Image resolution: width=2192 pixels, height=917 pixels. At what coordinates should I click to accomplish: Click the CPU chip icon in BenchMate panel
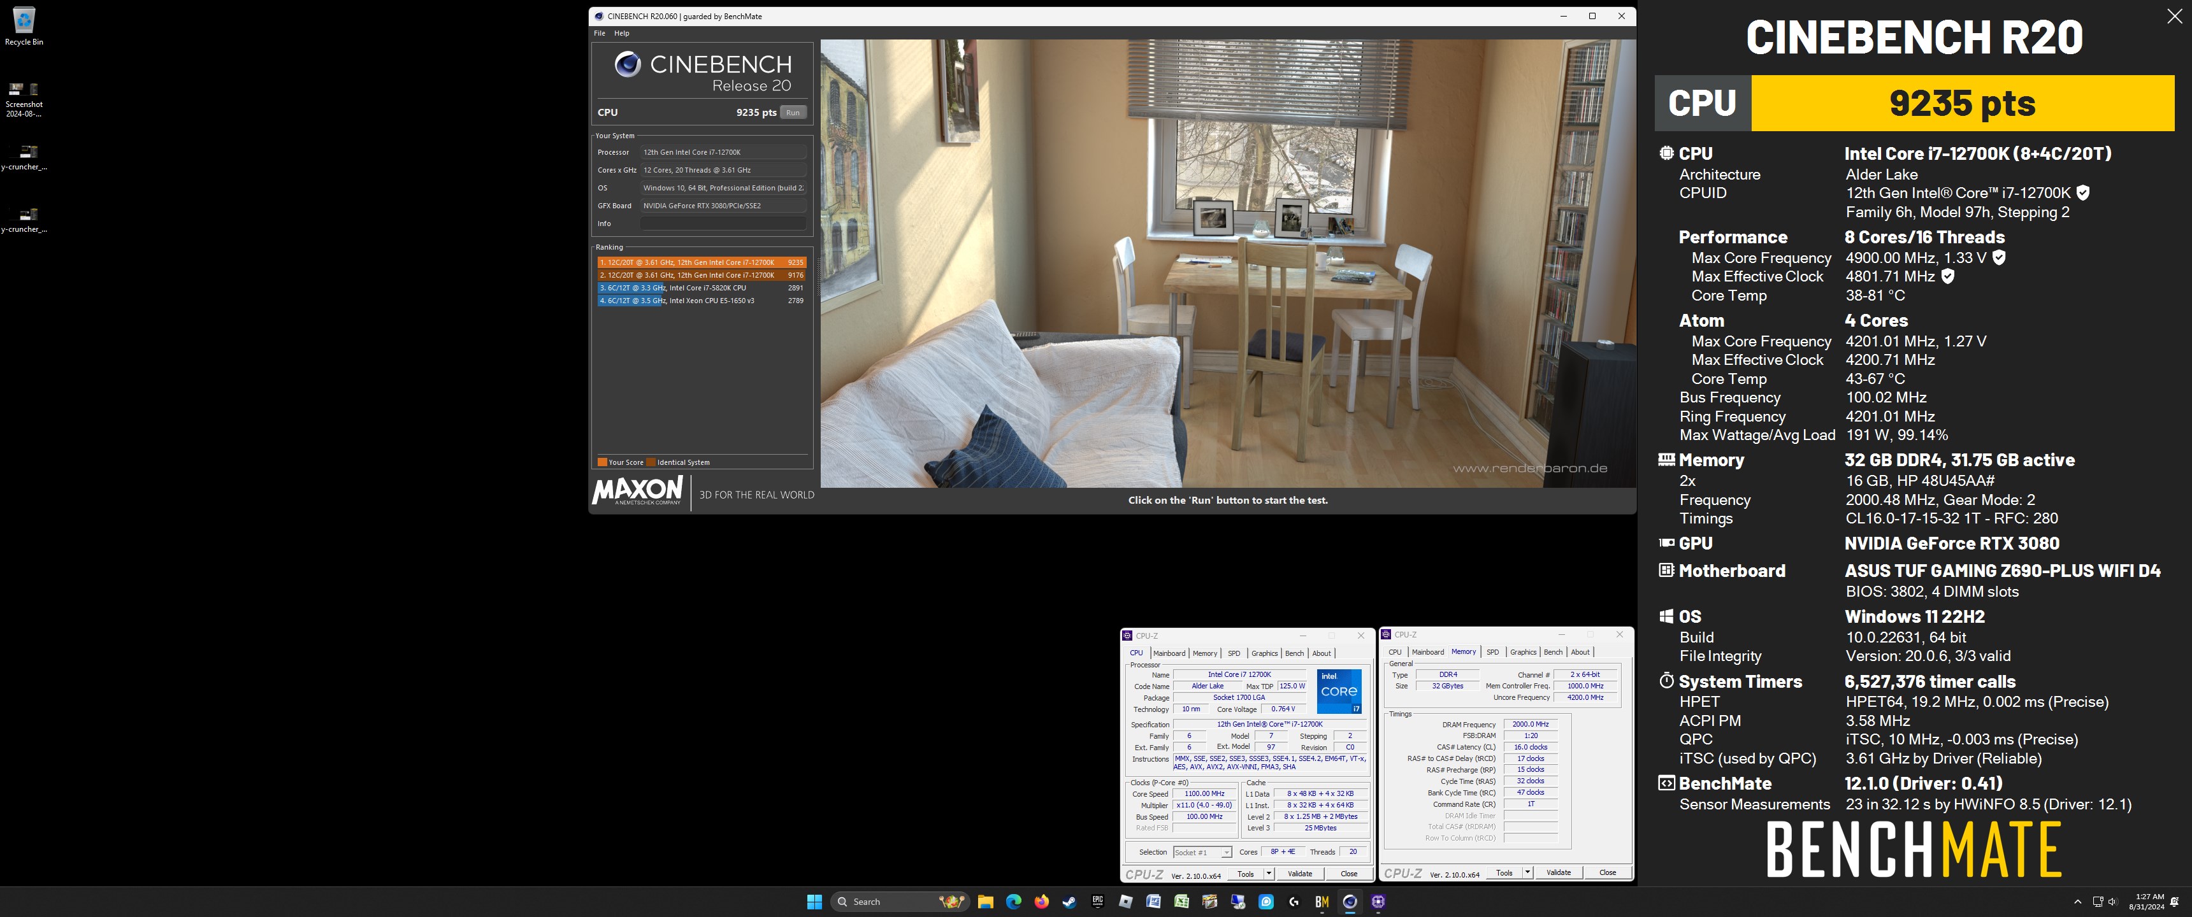[x=1666, y=153]
